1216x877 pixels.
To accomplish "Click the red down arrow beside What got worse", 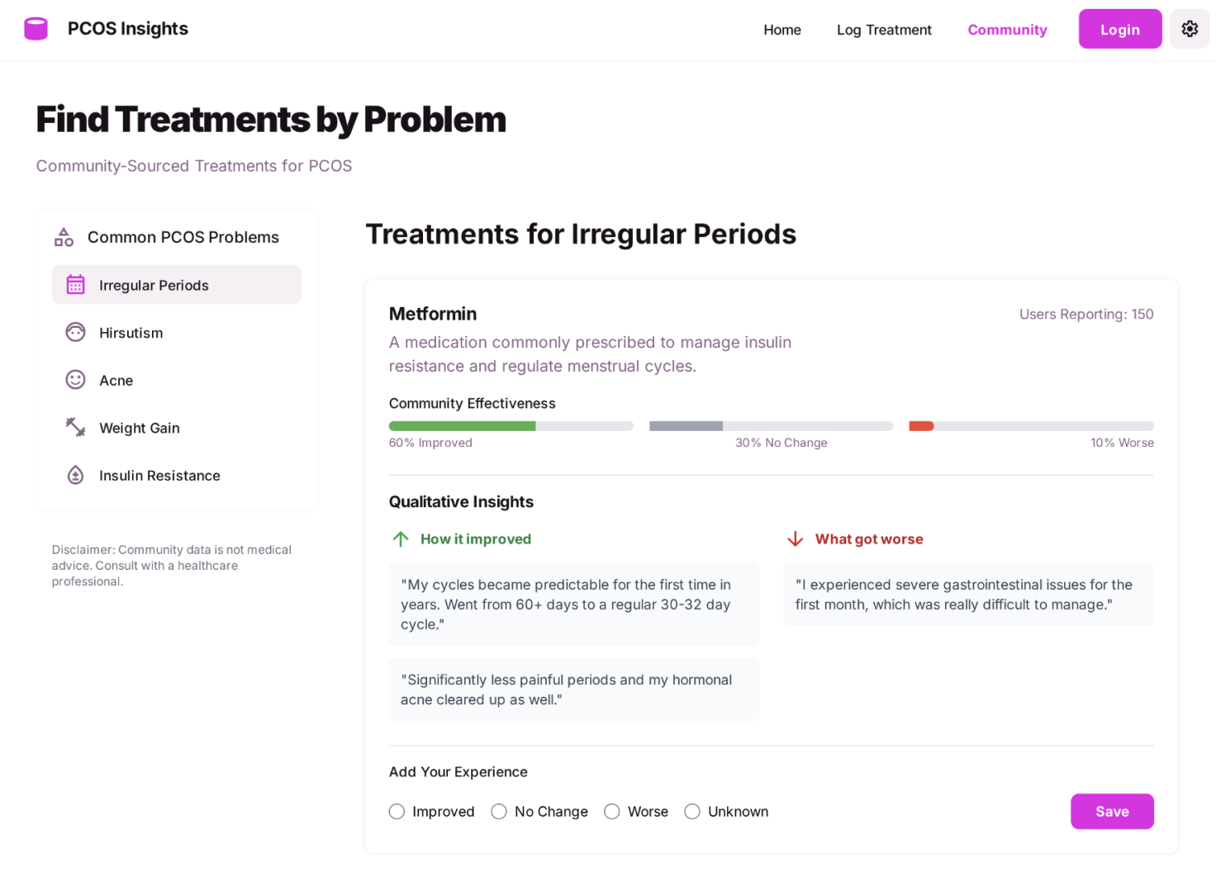I will click(x=795, y=538).
